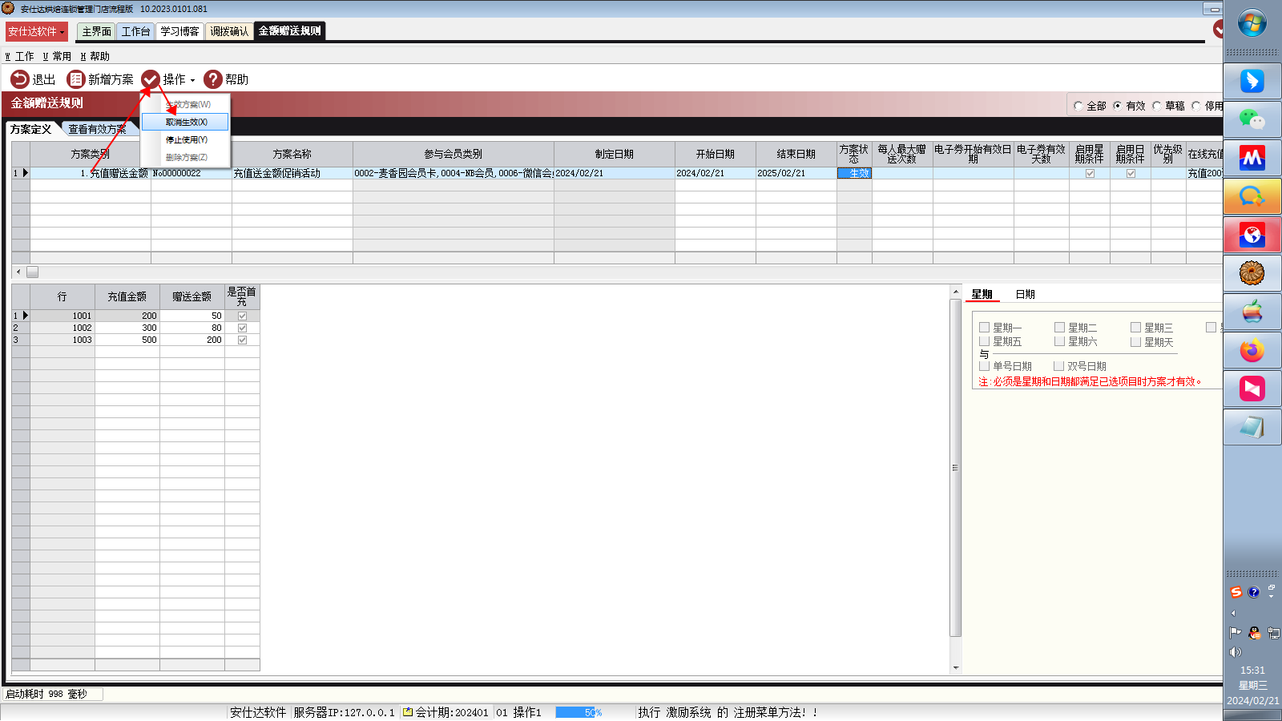
Task: Open the Notepad taskbar icon
Action: pos(1252,427)
